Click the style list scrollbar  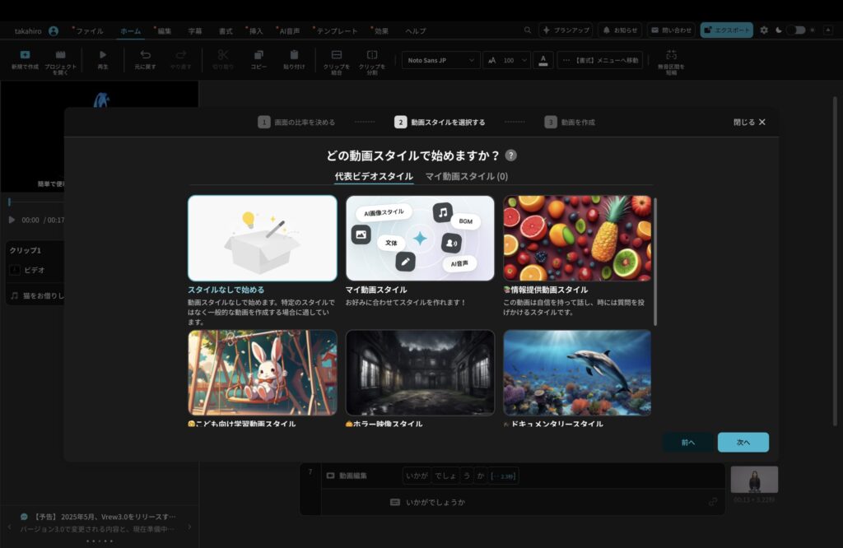654,262
